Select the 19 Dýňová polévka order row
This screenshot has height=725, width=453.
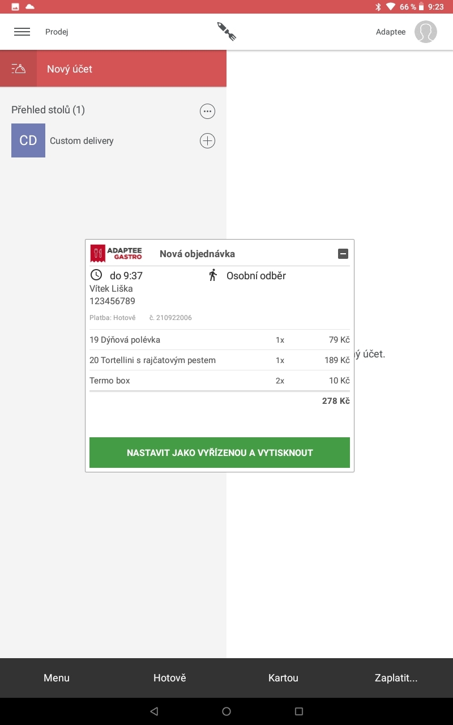(x=220, y=340)
